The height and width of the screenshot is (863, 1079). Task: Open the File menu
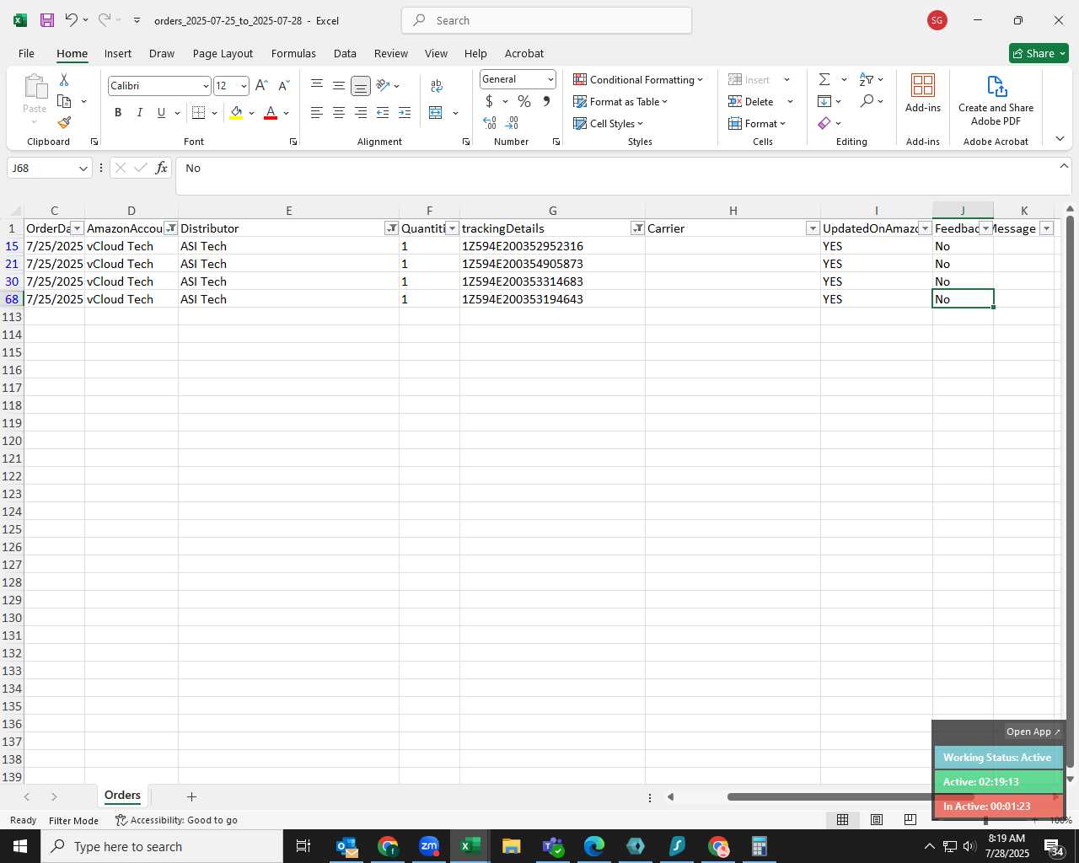tap(26, 53)
